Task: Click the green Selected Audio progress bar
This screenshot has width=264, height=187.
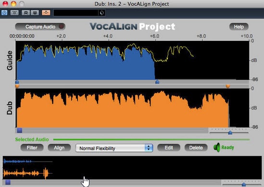Action: (x=151, y=139)
